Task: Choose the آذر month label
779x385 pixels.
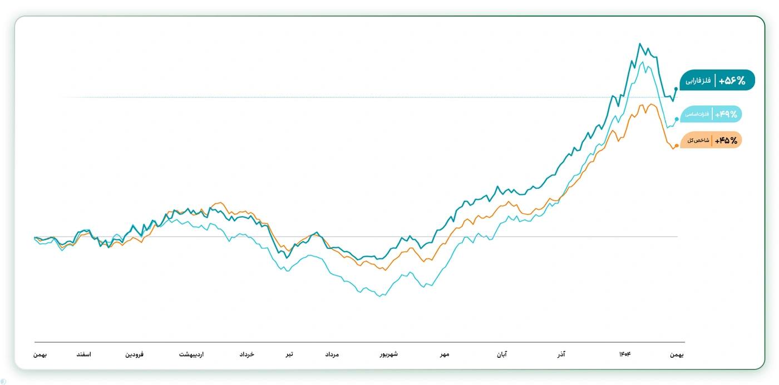Action: click(x=561, y=354)
